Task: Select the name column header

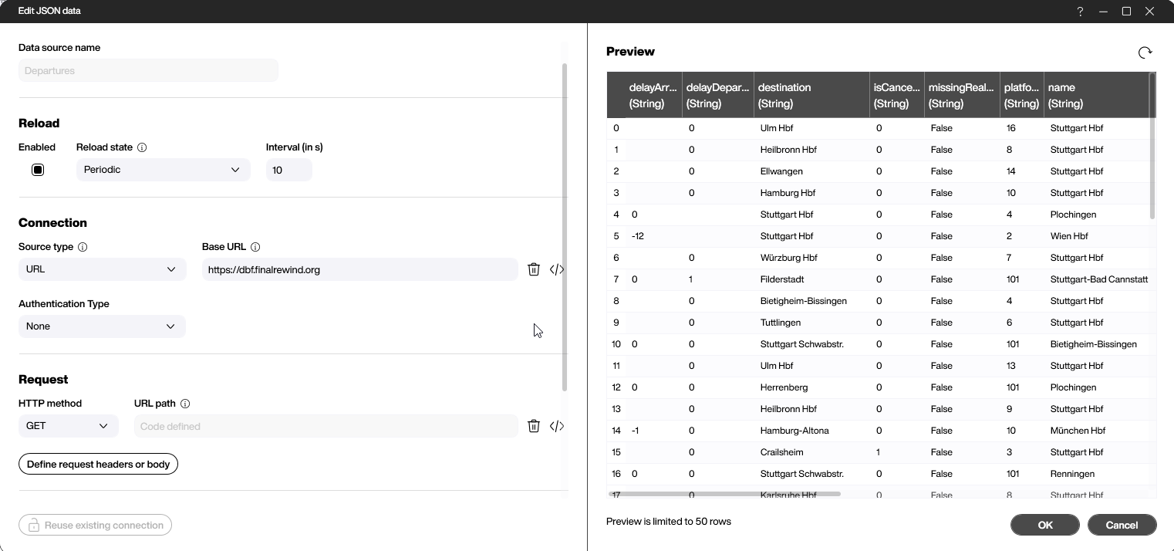Action: 1096,95
